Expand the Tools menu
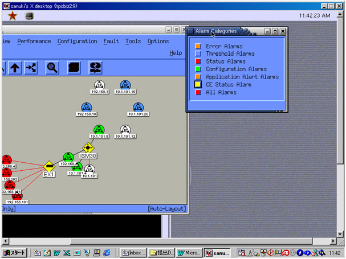This screenshot has width=346, height=259. [133, 41]
